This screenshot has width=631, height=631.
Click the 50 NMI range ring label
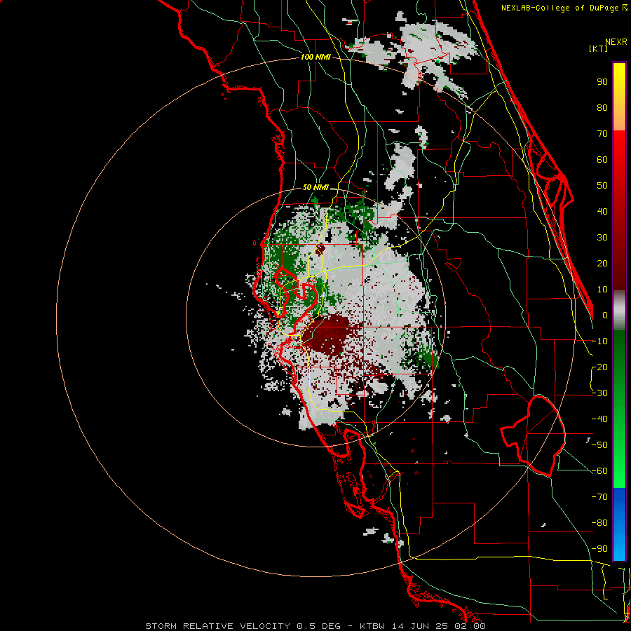(x=315, y=187)
